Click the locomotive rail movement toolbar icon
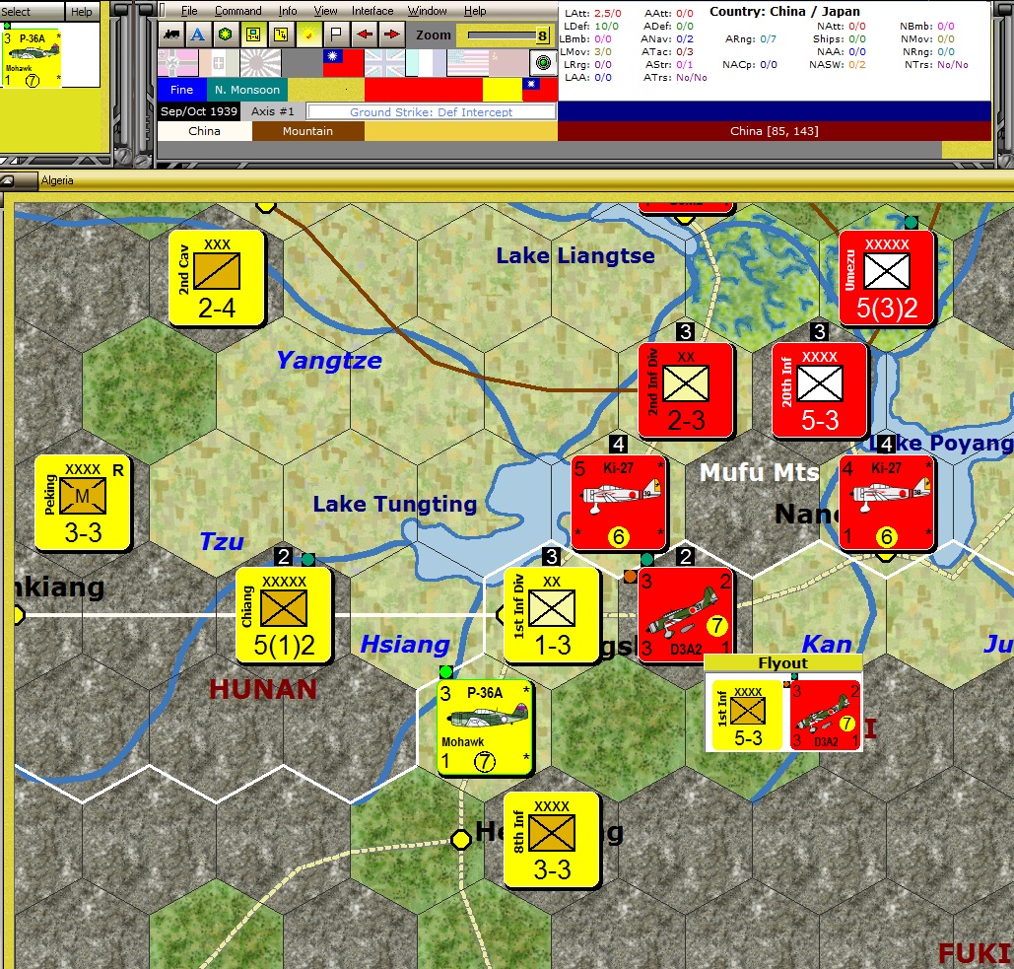1014x969 pixels. [171, 35]
